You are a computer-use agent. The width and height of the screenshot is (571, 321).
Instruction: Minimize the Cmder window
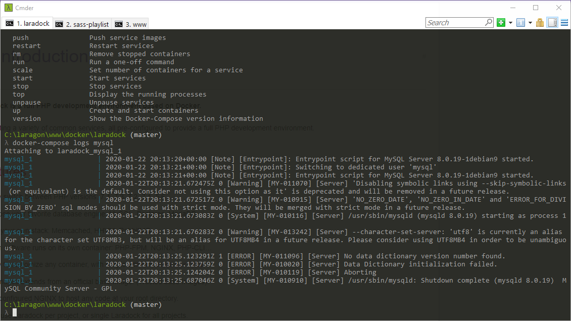coord(512,8)
